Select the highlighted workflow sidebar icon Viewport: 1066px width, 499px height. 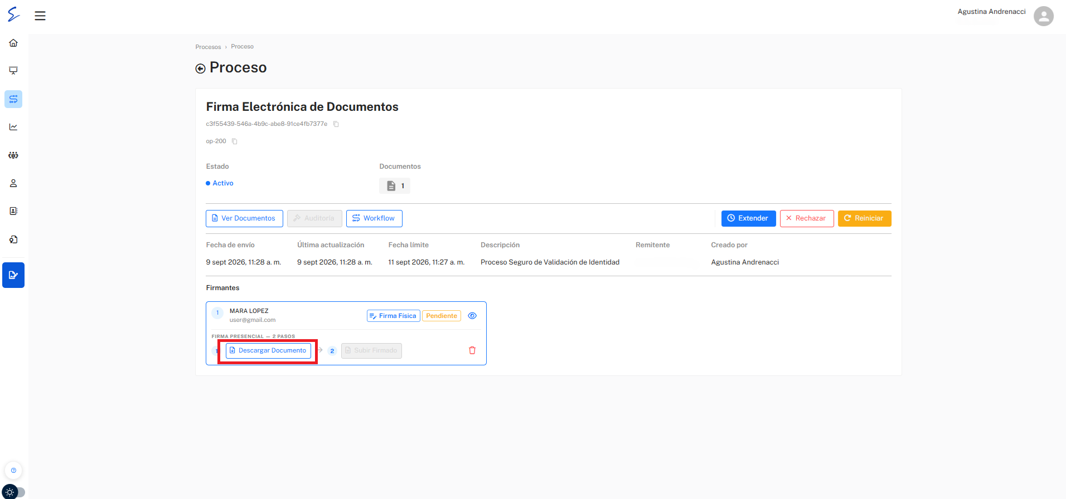(13, 99)
